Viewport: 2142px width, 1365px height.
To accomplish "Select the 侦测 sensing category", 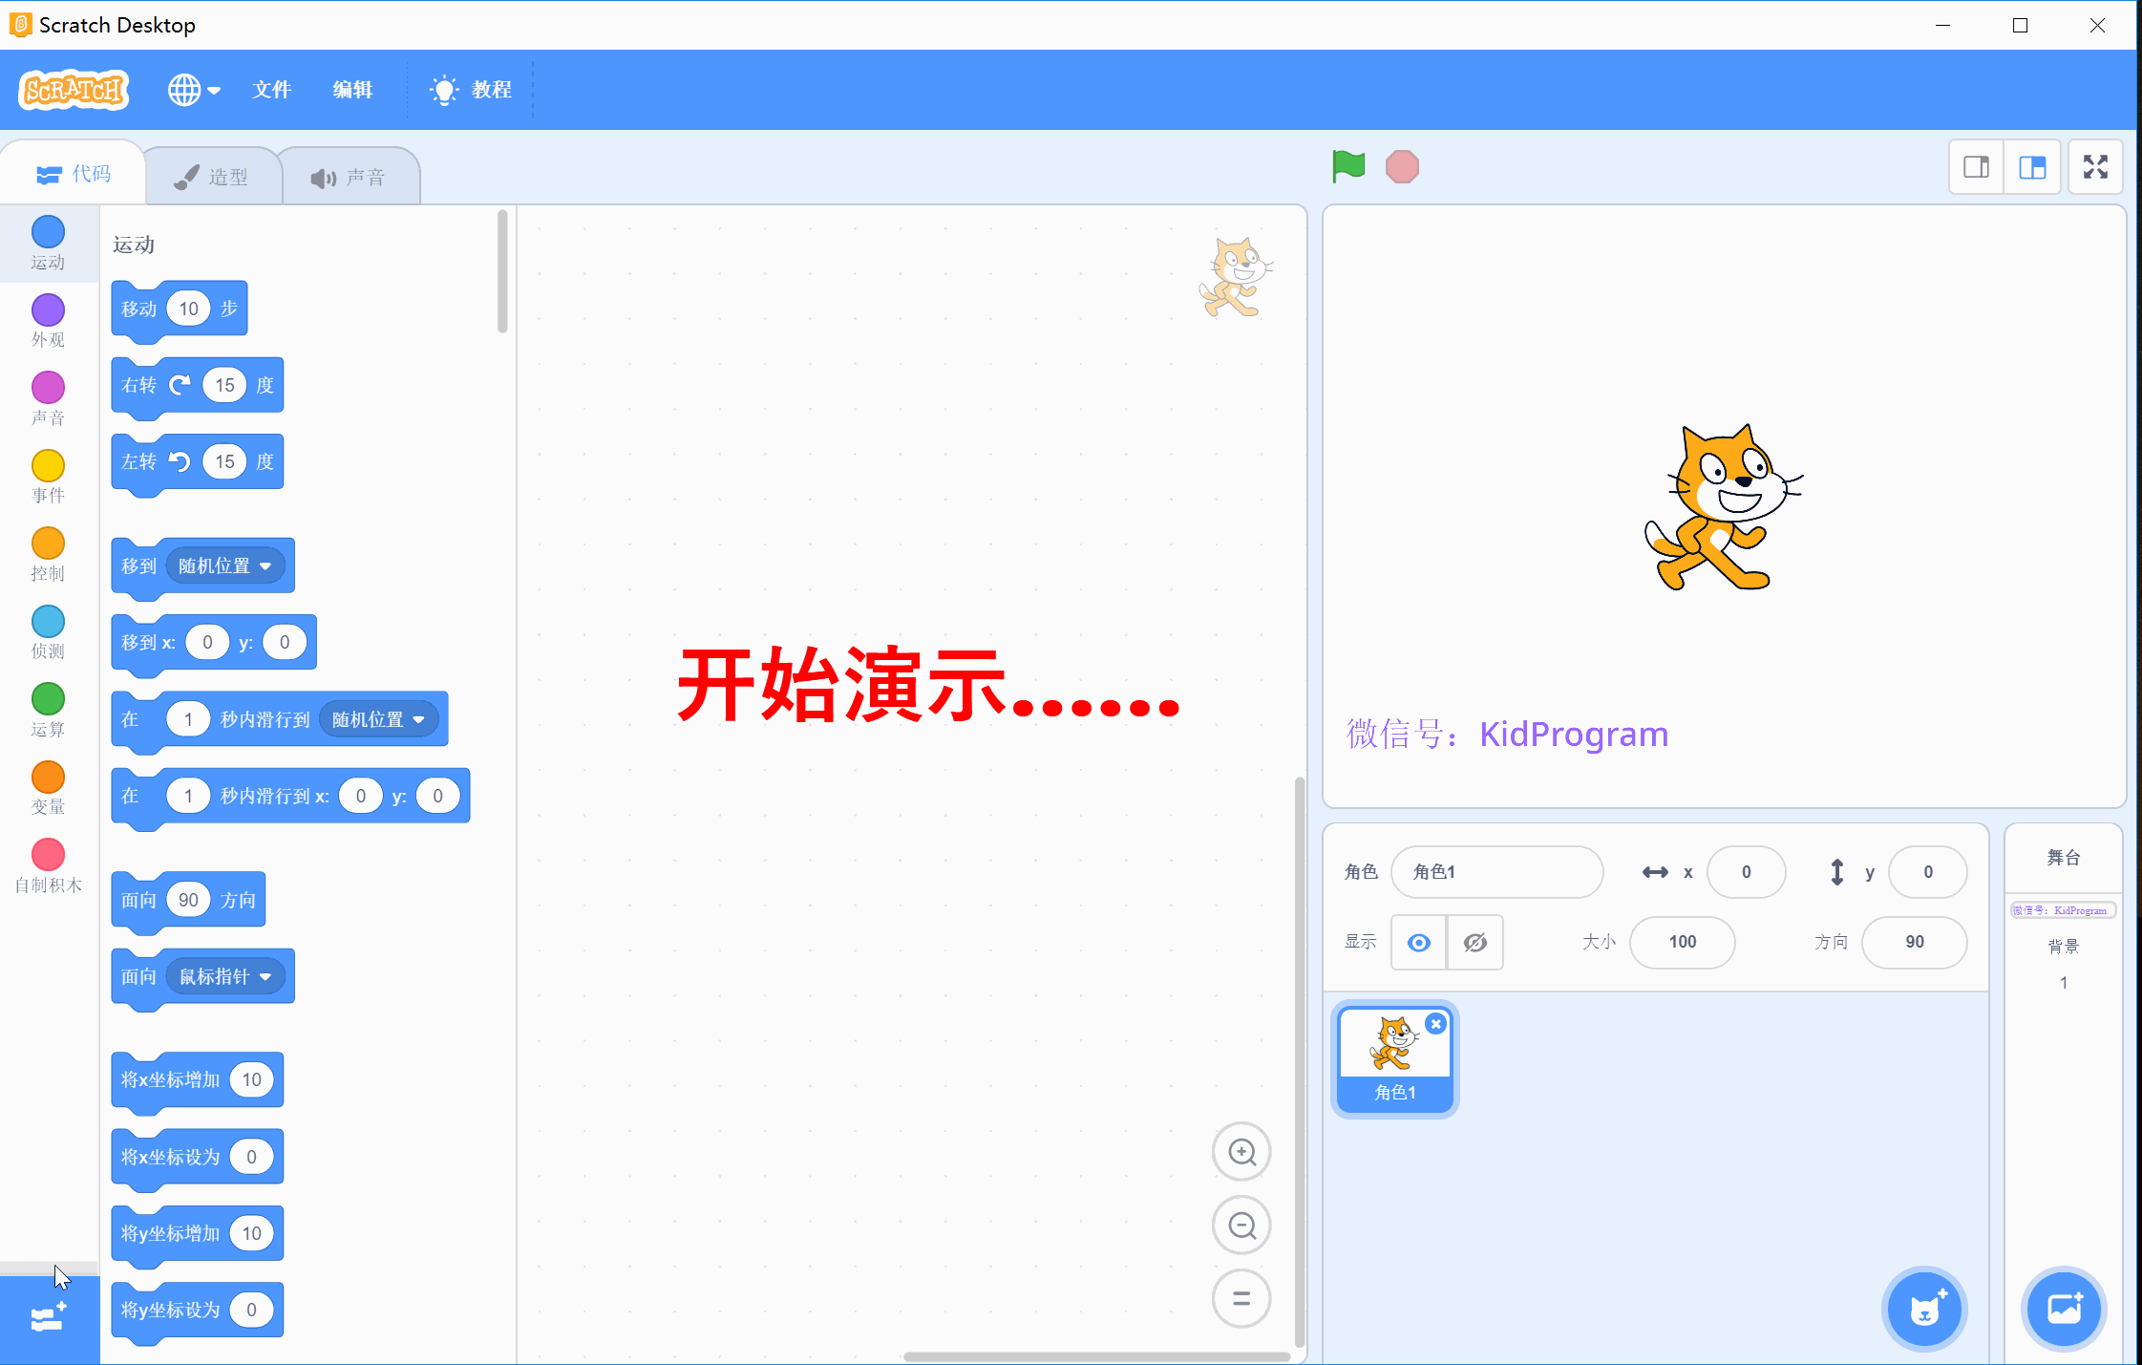I will 48,632.
